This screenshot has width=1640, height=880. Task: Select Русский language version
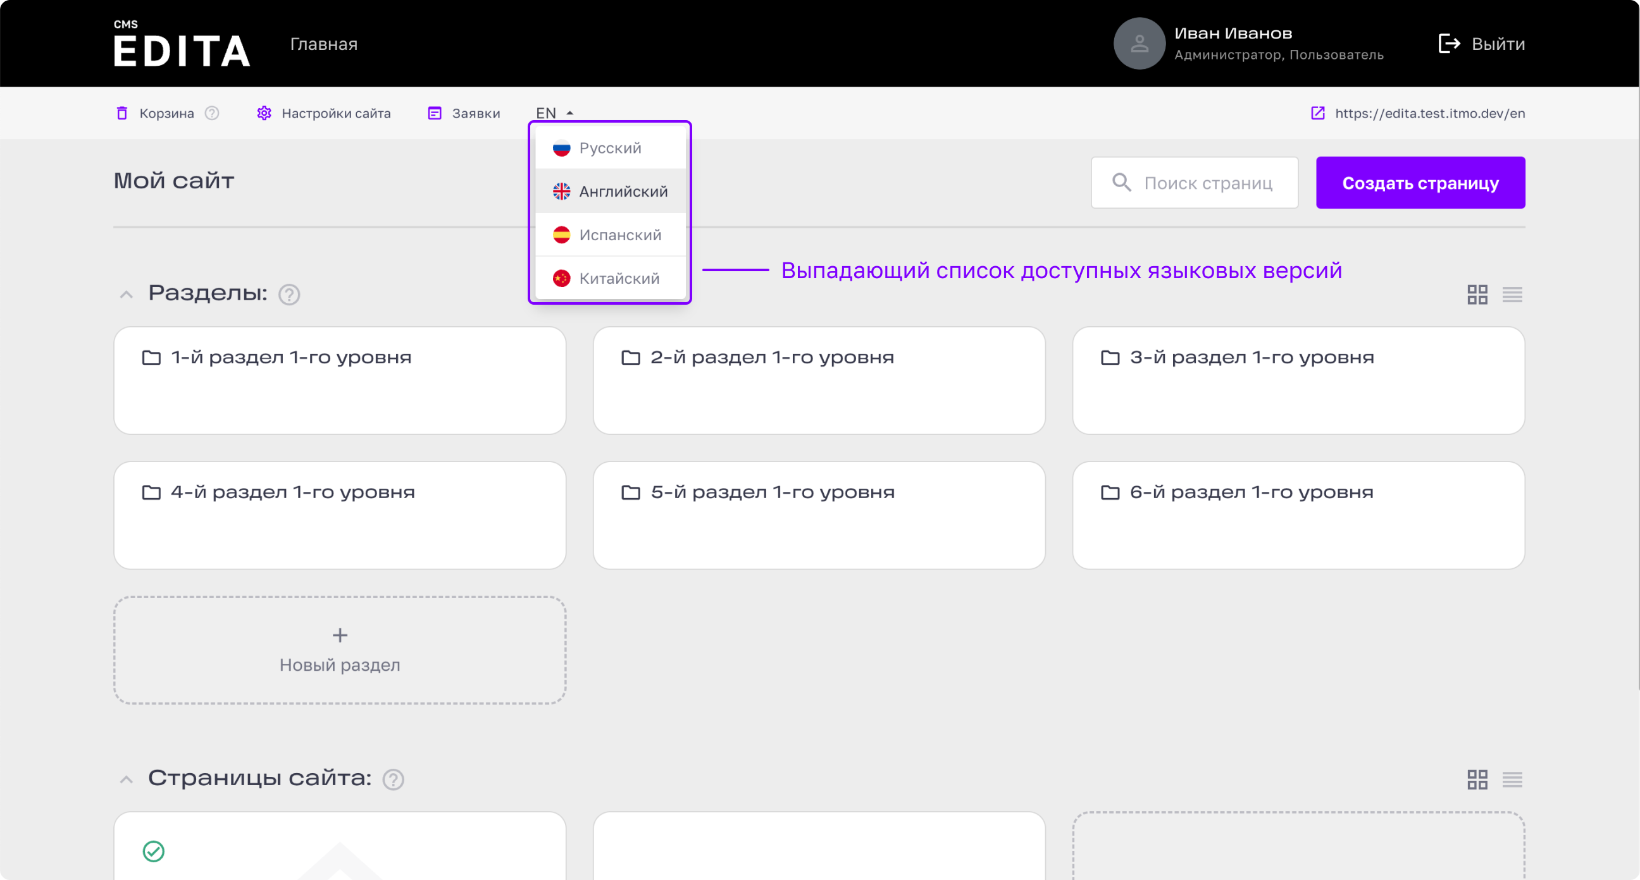coord(610,148)
